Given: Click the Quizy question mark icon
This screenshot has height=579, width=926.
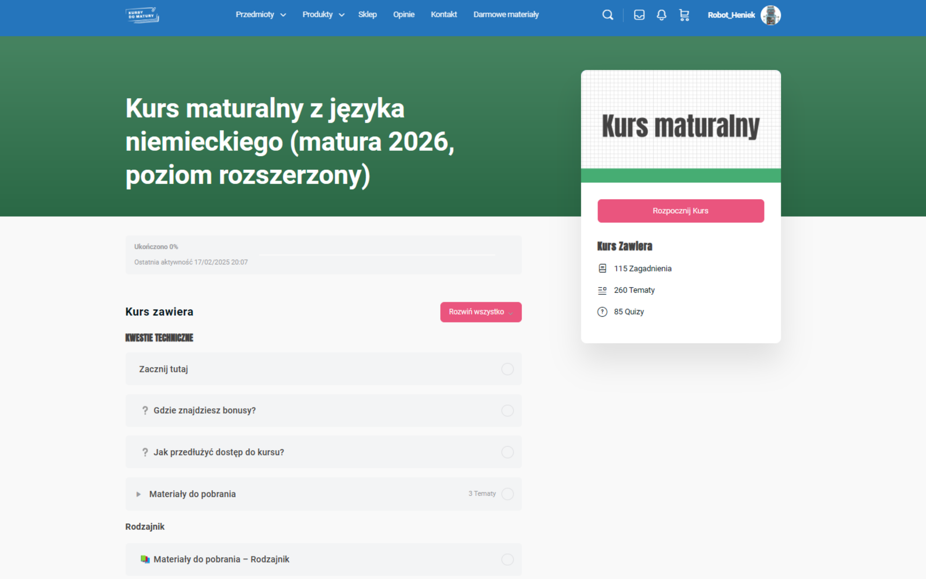Looking at the screenshot, I should click(x=602, y=312).
